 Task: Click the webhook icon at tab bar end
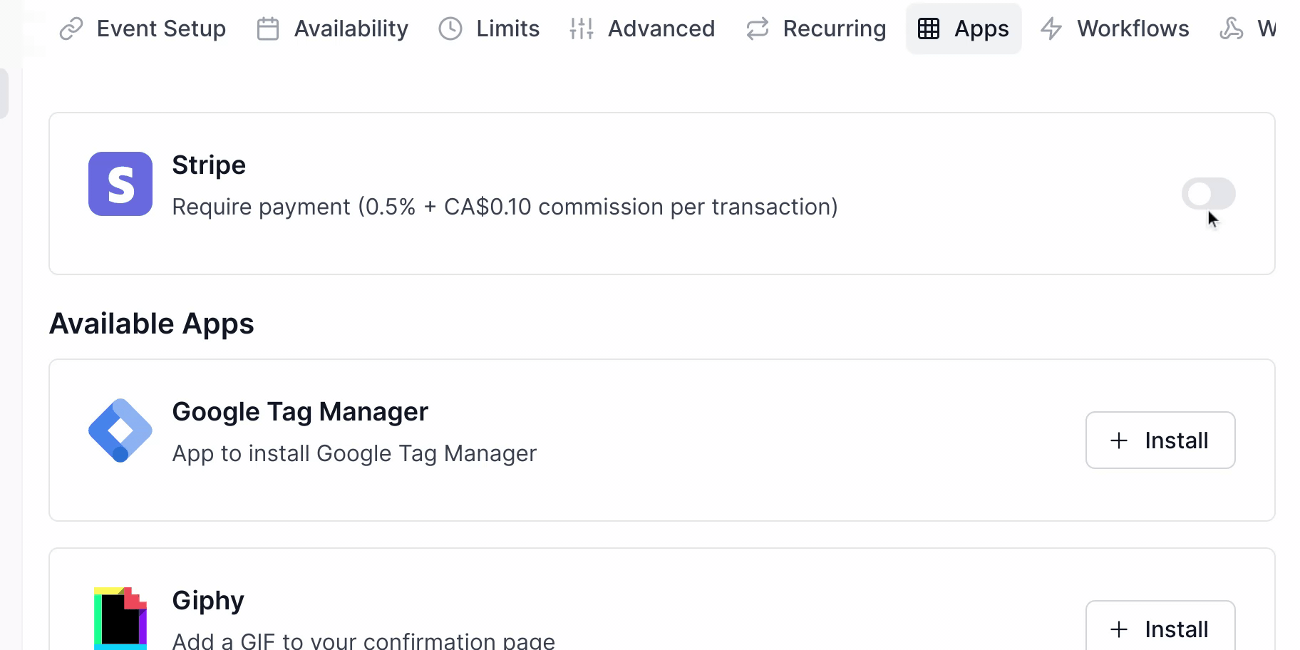[1231, 29]
